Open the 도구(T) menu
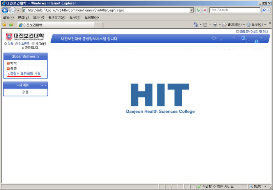 click(x=75, y=17)
